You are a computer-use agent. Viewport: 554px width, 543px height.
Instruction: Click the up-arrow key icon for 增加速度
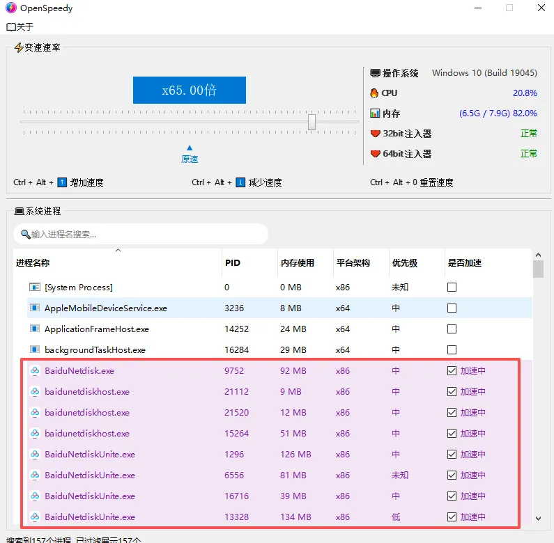[62, 182]
